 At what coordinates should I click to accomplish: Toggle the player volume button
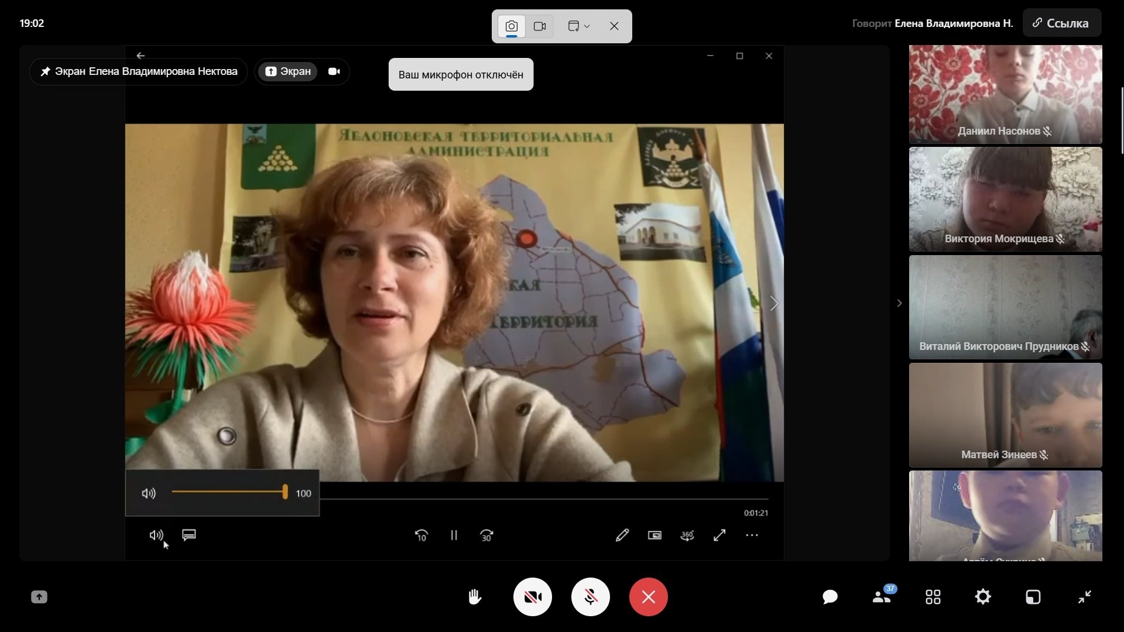(x=156, y=535)
